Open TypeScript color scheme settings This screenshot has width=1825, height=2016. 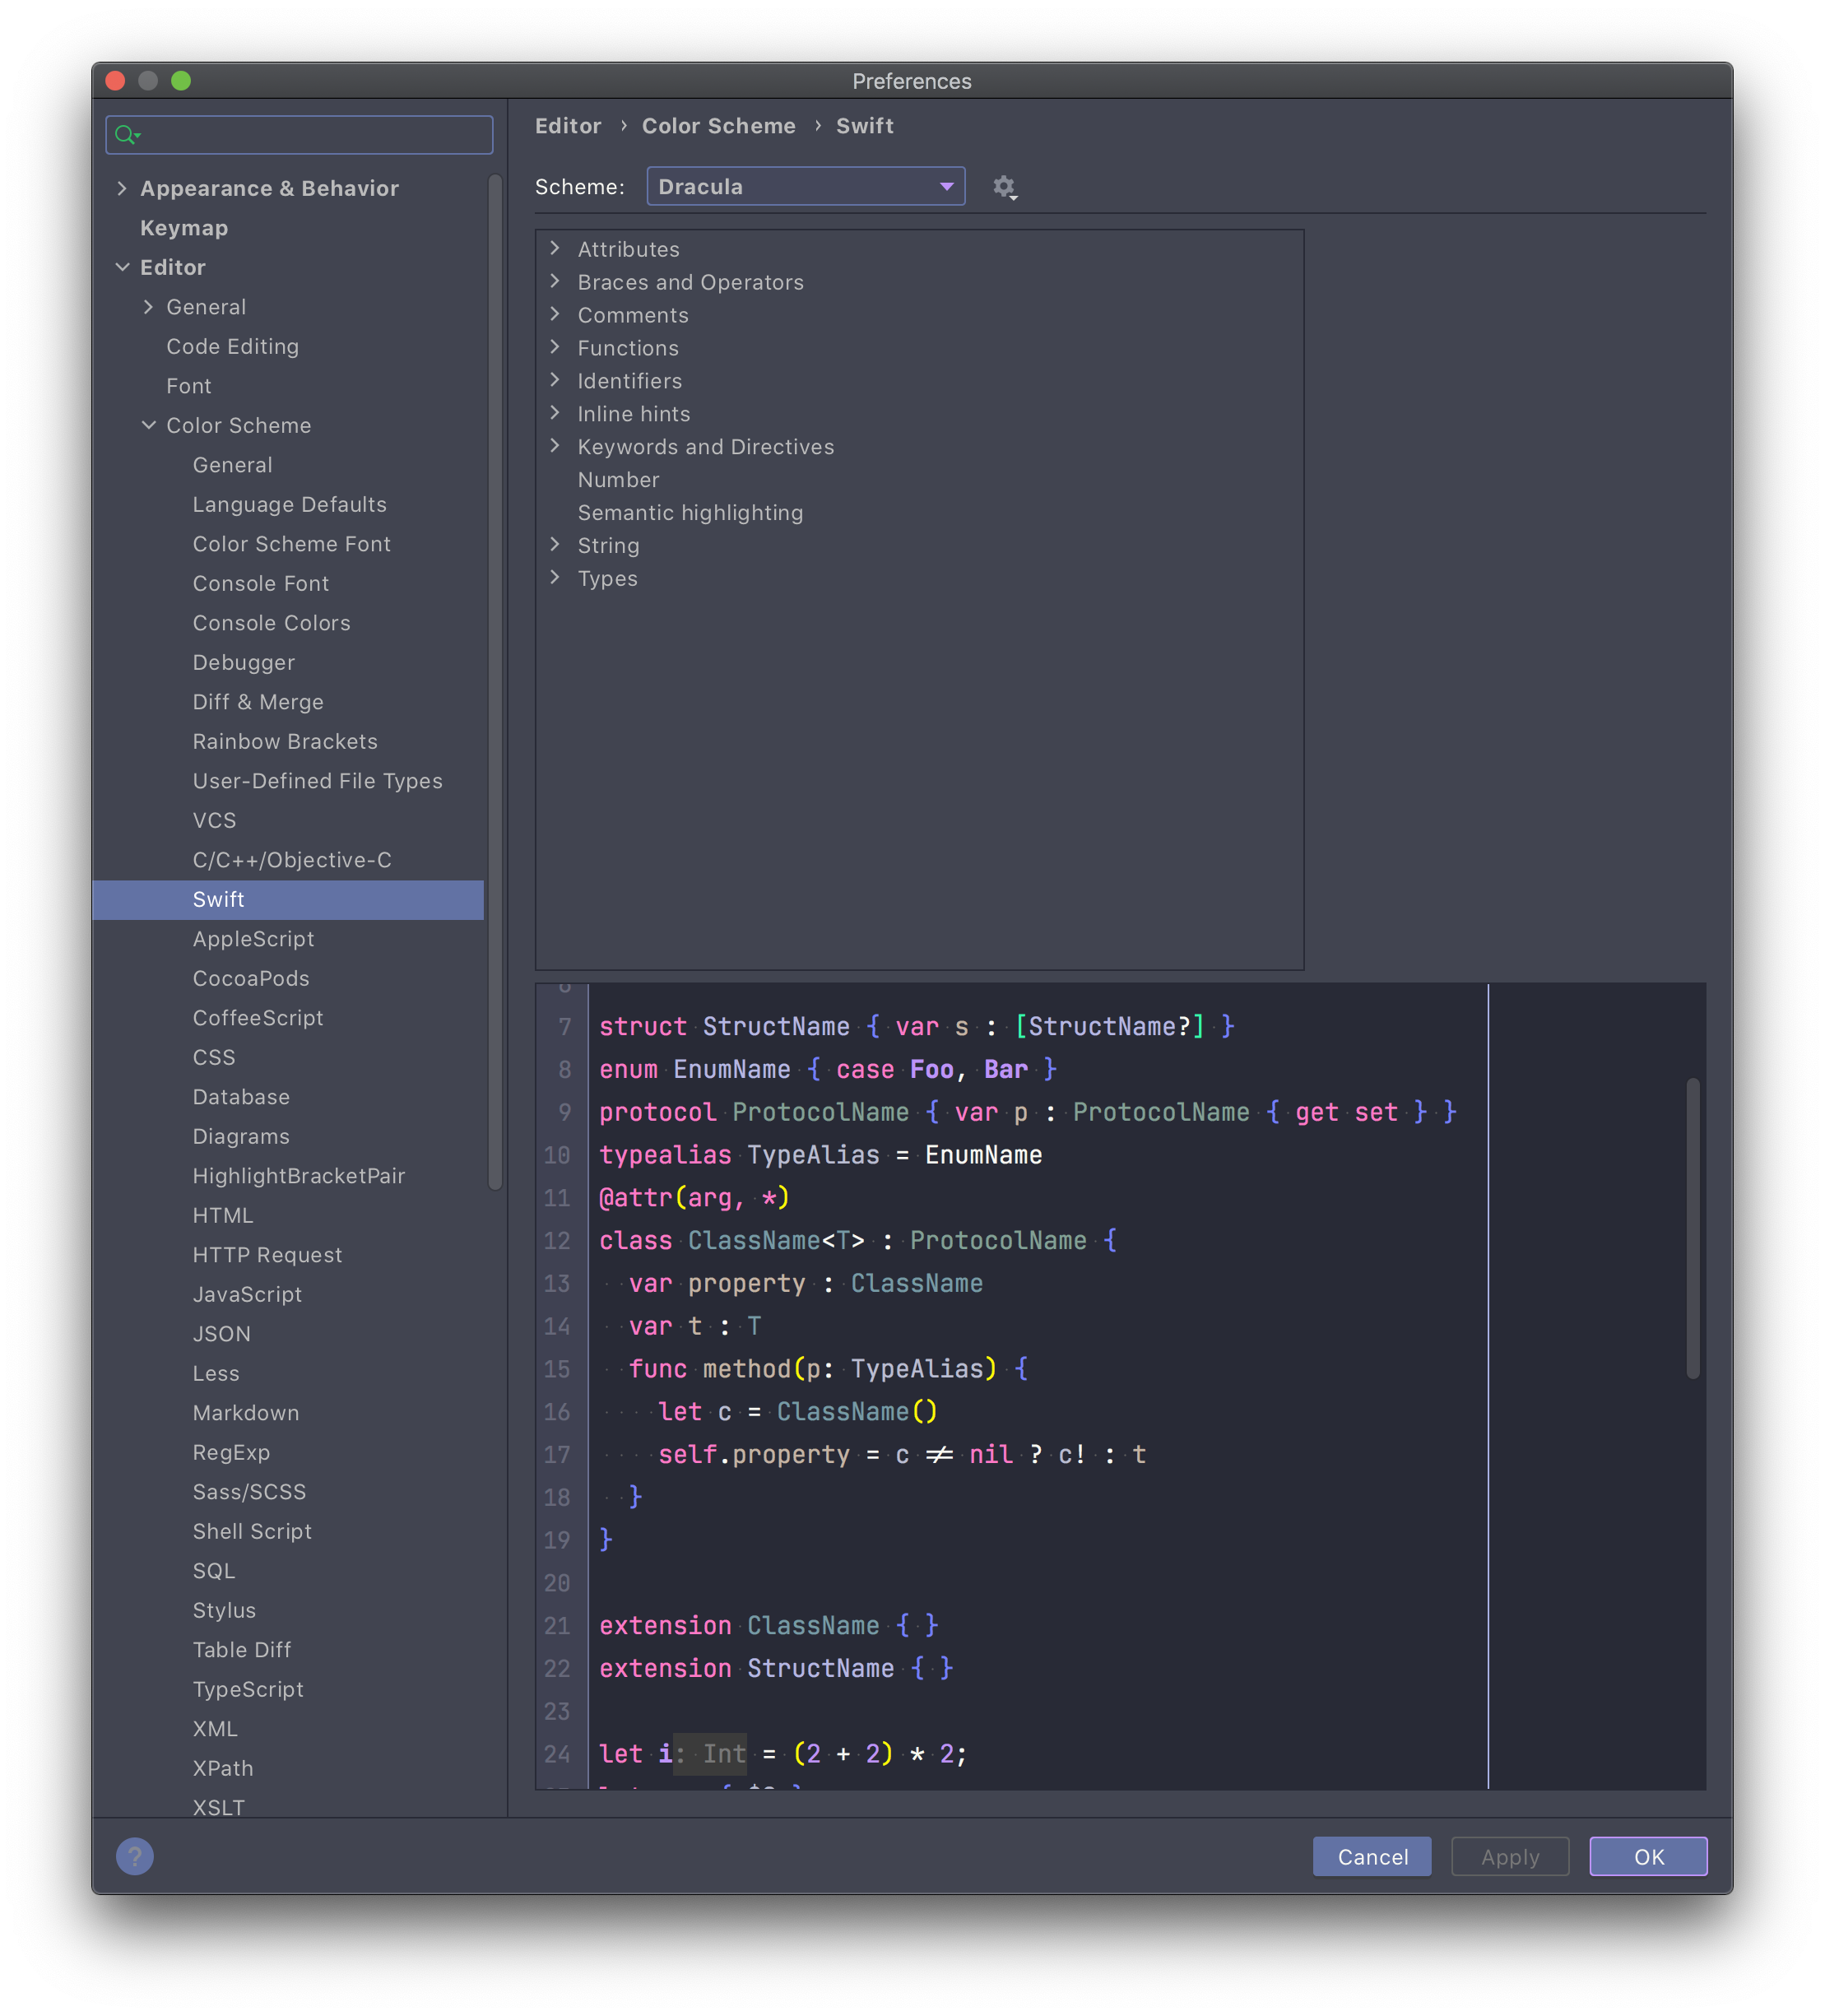pyautogui.click(x=248, y=1689)
